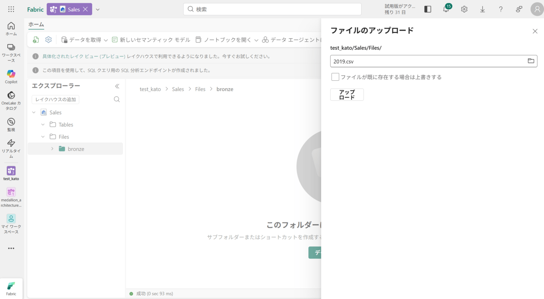
Task: Click the 検索 search box
Action: [272, 9]
